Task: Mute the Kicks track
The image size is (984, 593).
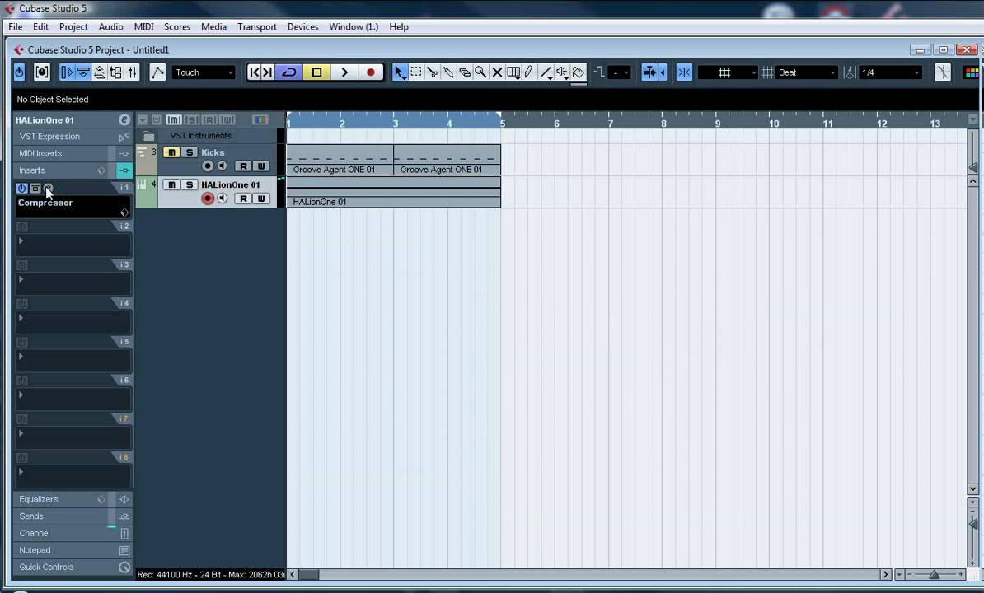Action: click(x=171, y=152)
